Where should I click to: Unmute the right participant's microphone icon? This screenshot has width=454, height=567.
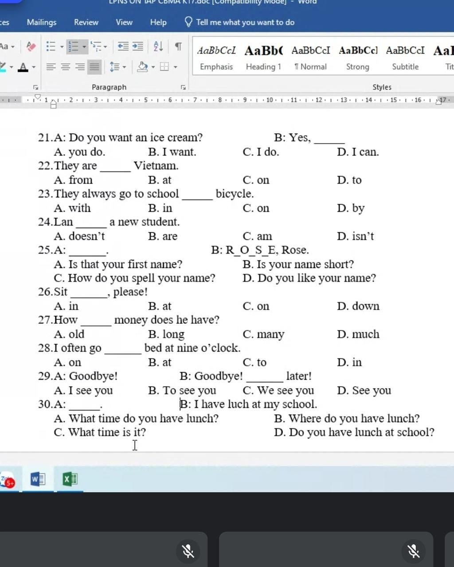[414, 551]
